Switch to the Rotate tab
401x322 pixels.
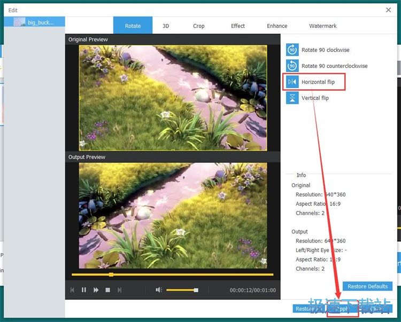(x=133, y=26)
